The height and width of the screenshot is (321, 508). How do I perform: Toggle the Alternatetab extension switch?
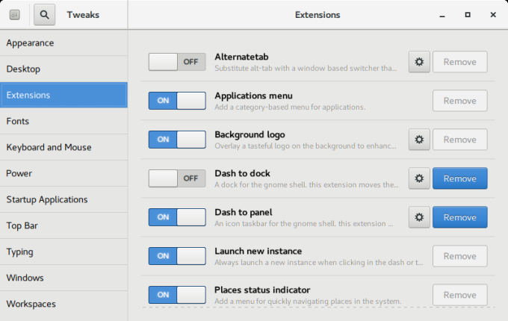177,62
